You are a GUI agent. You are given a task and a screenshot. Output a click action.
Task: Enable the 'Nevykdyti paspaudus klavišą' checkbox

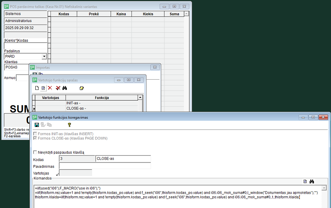click(35, 152)
